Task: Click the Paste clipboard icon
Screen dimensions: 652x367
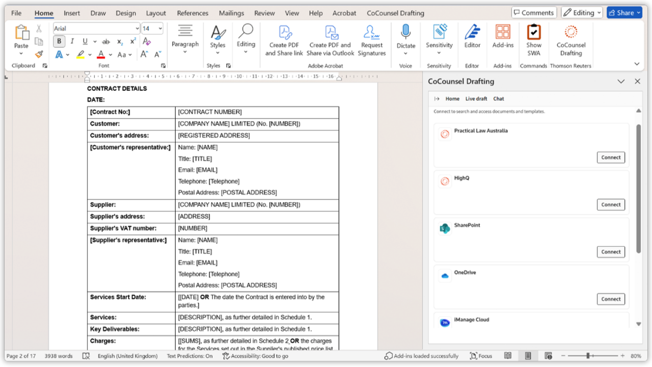Action: (21, 33)
